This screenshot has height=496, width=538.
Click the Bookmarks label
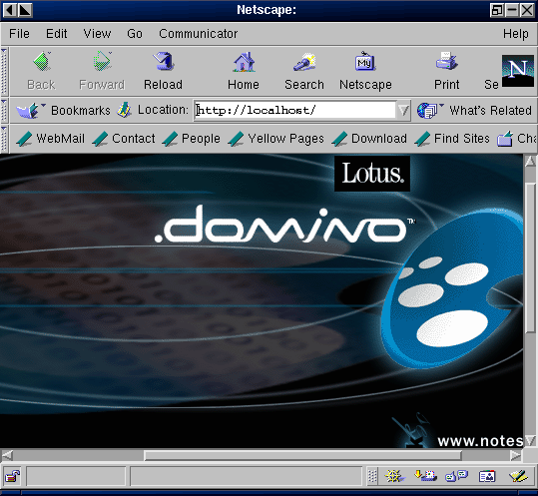pos(81,111)
